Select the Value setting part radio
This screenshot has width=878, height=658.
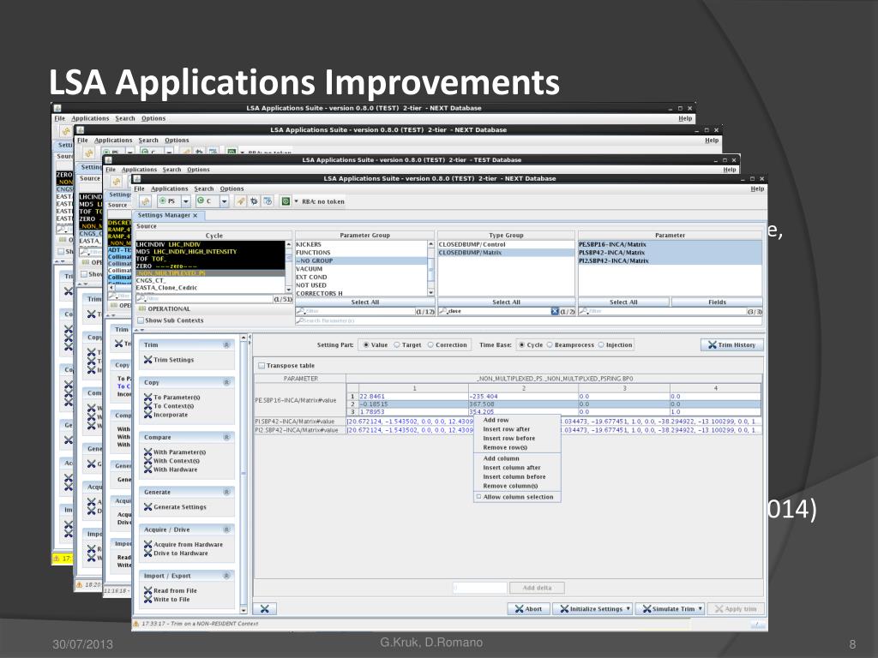click(x=365, y=345)
